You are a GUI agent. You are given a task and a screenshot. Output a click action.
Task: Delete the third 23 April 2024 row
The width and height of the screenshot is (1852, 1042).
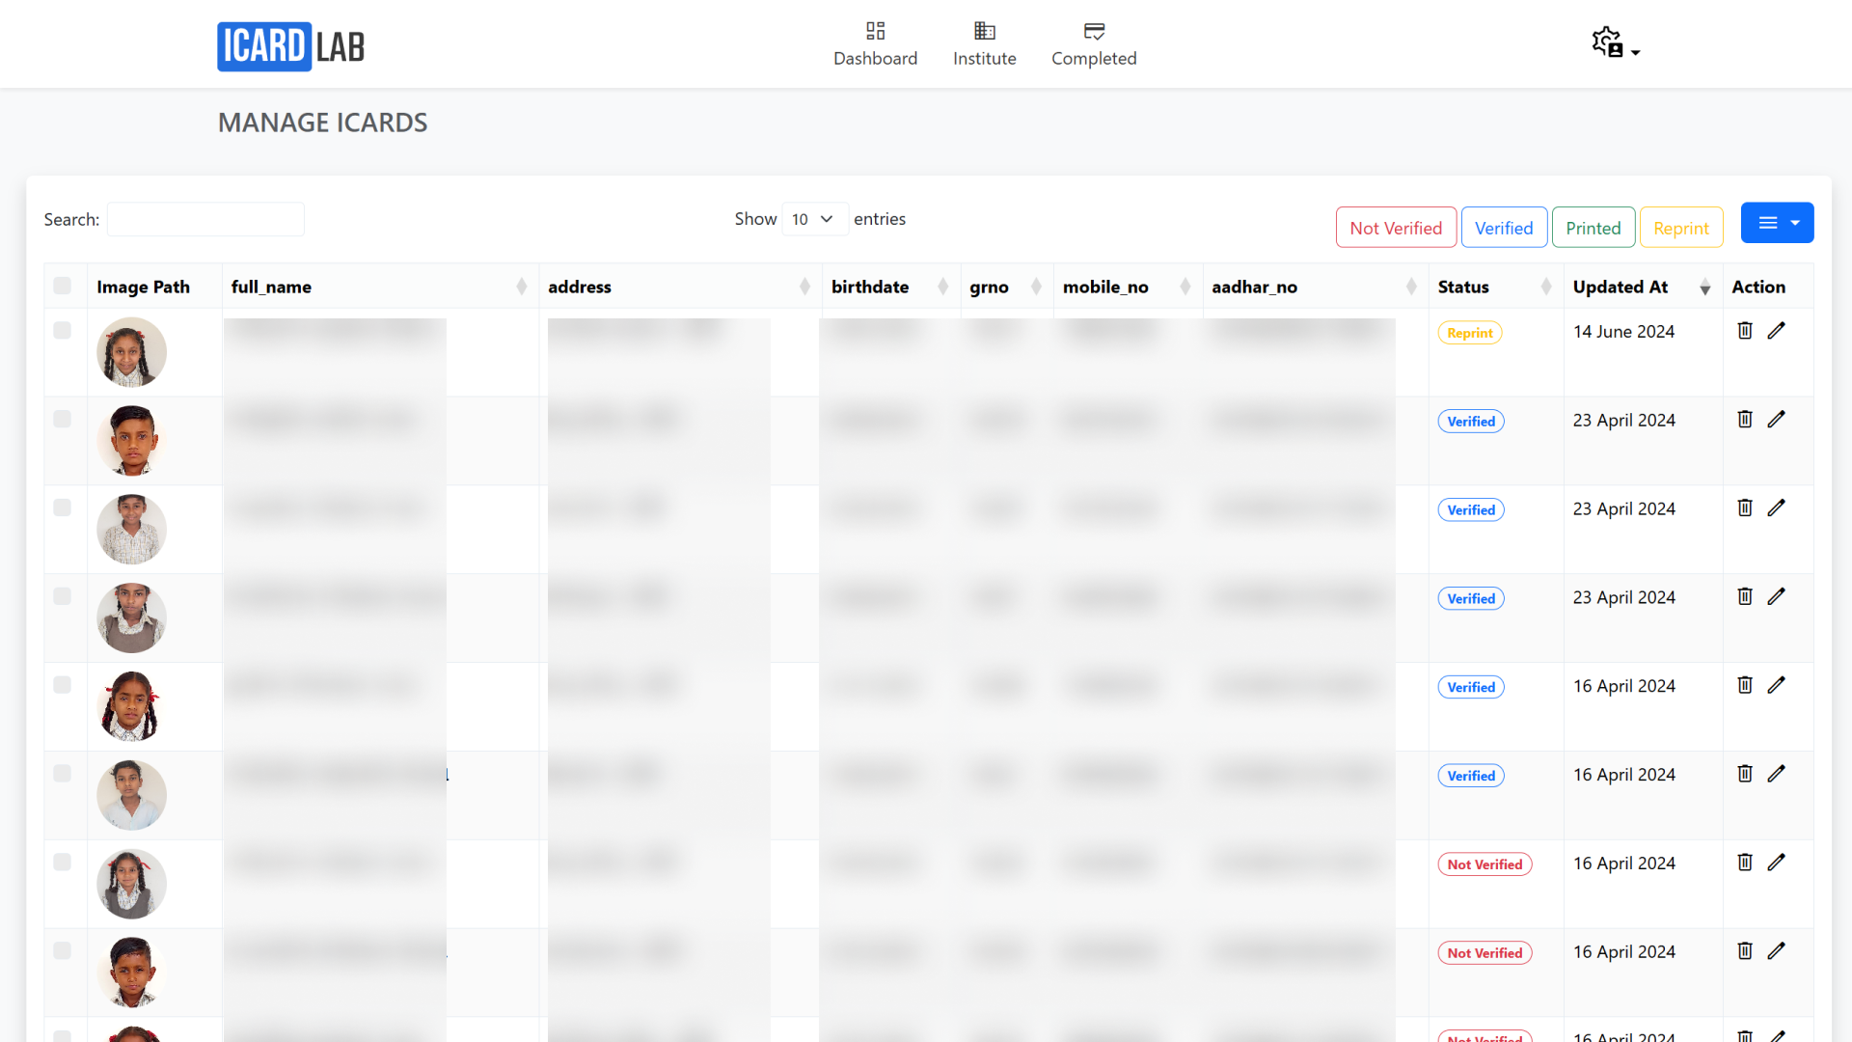coord(1745,597)
